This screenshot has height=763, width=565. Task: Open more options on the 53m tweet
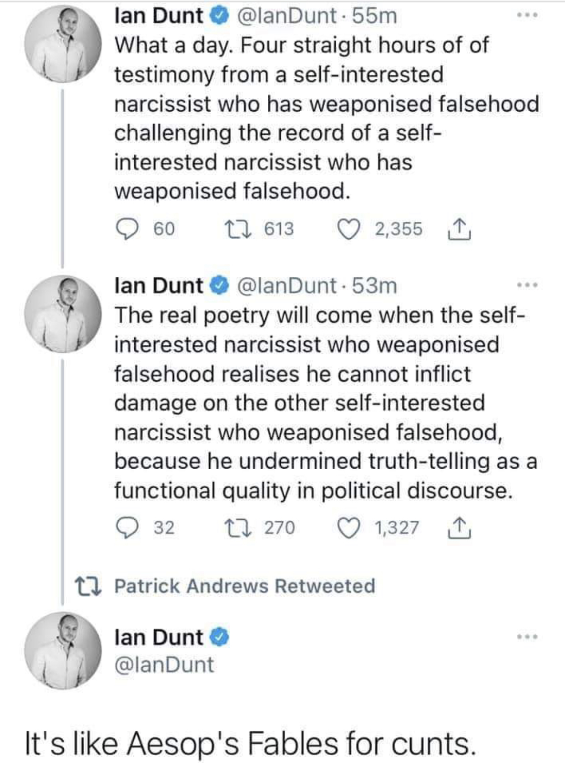point(528,286)
